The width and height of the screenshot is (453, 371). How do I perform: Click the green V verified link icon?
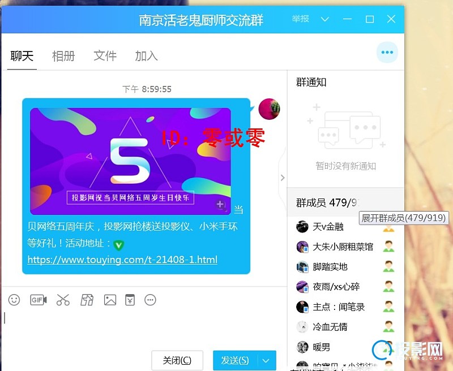coord(118,245)
